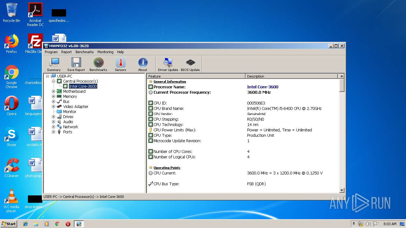Click the Number of CPU Cores row

(x=243, y=151)
